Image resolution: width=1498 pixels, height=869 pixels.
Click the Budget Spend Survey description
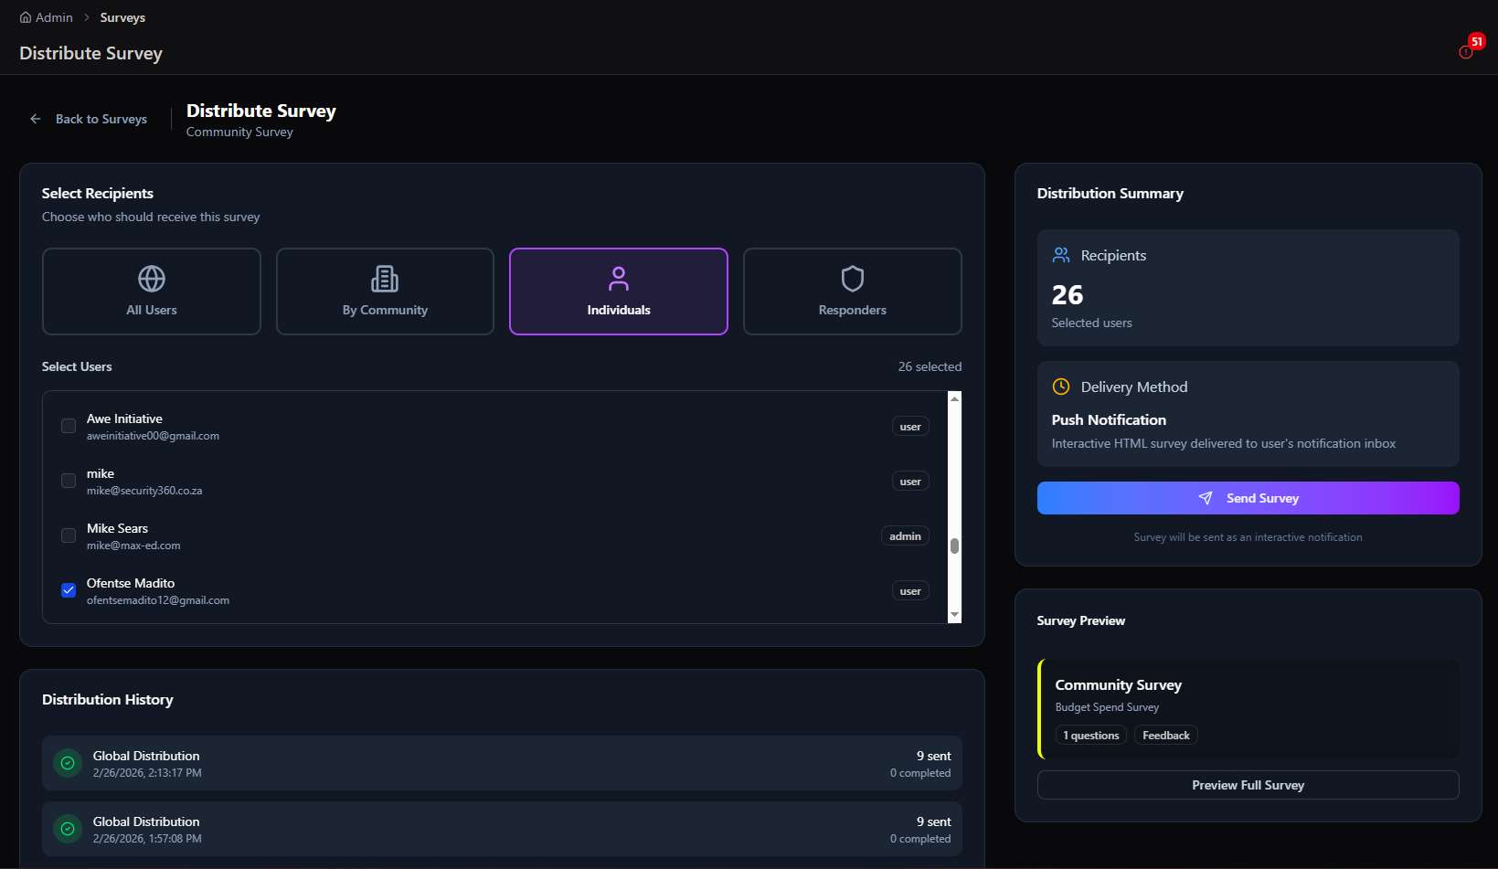[1107, 707]
